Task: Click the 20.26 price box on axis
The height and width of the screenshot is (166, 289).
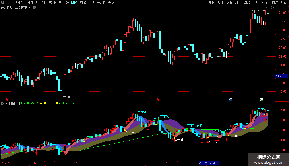Action: point(281,76)
